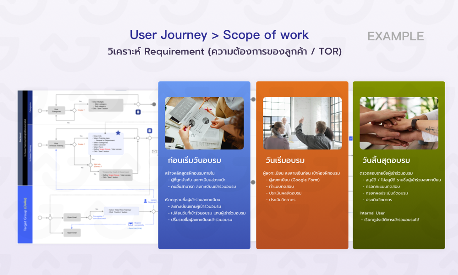
Task: Click the start circle before View Categories
Action: pos(40,110)
